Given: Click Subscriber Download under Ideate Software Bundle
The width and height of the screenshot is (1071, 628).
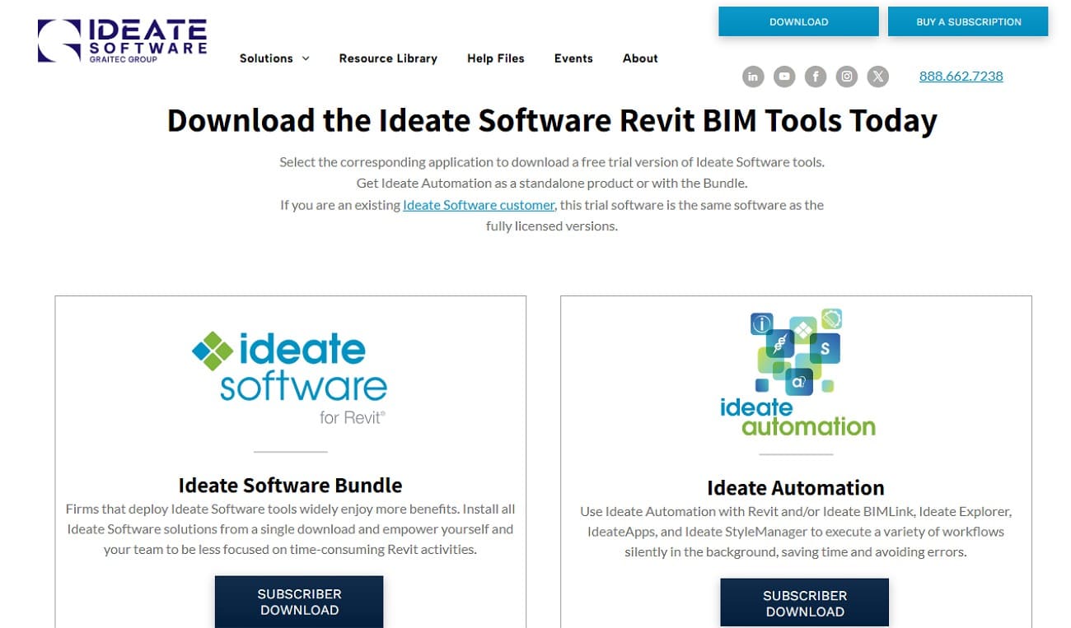Looking at the screenshot, I should (299, 602).
